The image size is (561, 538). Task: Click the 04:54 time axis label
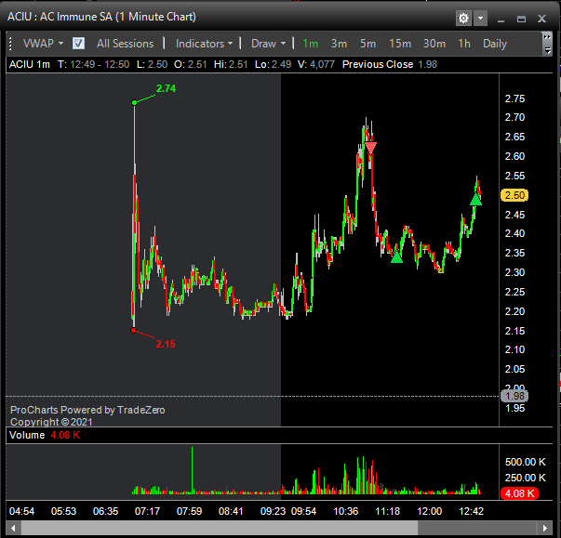tap(21, 511)
